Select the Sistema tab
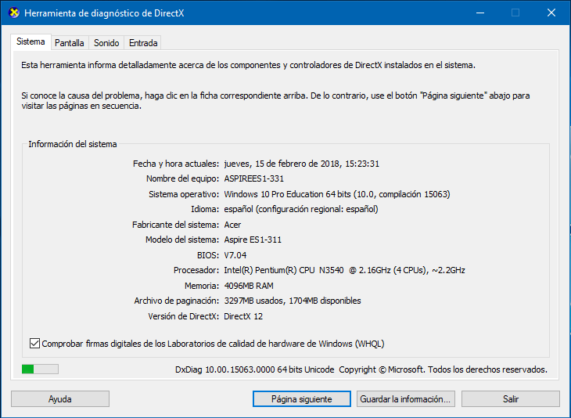This screenshot has width=571, height=418. coord(31,42)
